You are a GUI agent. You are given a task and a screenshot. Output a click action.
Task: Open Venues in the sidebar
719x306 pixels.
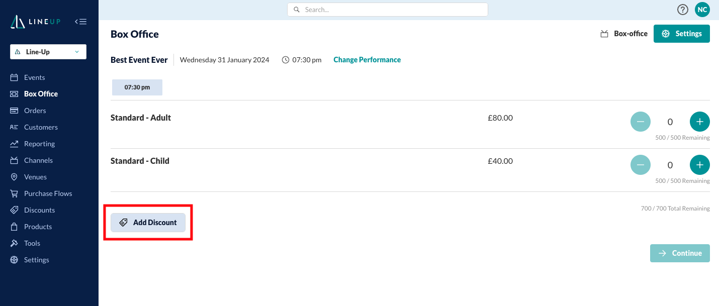tap(35, 177)
